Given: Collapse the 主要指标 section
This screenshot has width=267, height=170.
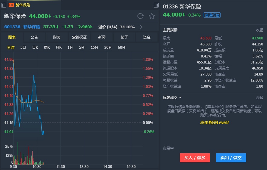Looking at the screenshot, I should (259, 30).
